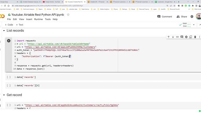Add a new Text cell
The width and height of the screenshot is (201, 113).
(x=19, y=25)
